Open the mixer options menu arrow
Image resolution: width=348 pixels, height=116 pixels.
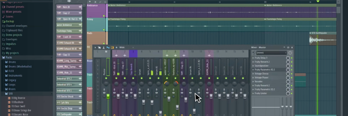(x=95, y=47)
